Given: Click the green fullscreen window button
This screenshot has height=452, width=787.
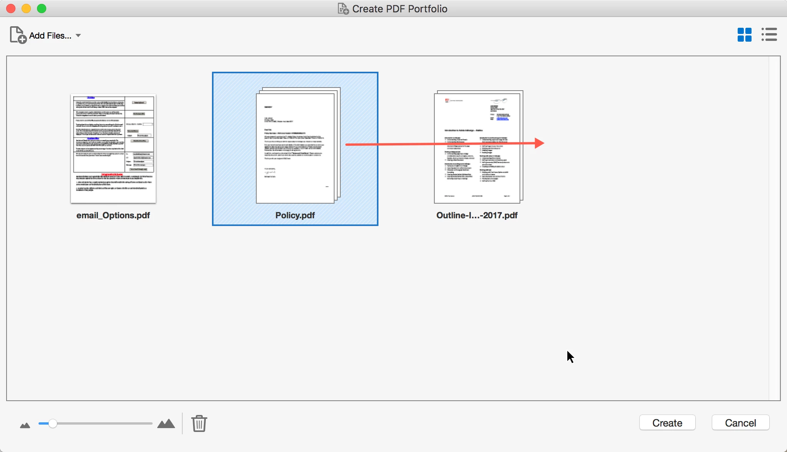Looking at the screenshot, I should (x=42, y=8).
